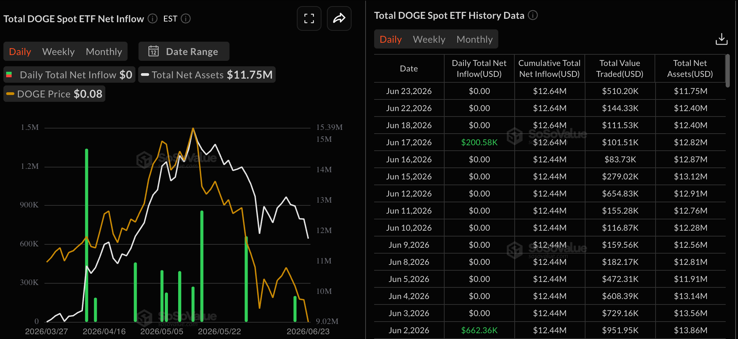The image size is (738, 339).
Task: Click the $13.86M net assets value
Action: [690, 330]
